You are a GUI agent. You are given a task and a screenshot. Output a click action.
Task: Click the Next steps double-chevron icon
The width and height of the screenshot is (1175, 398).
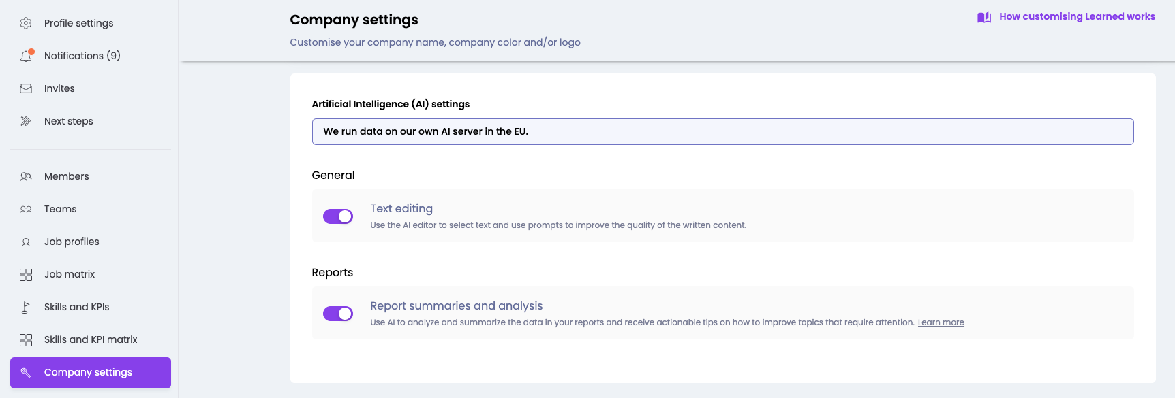click(26, 121)
